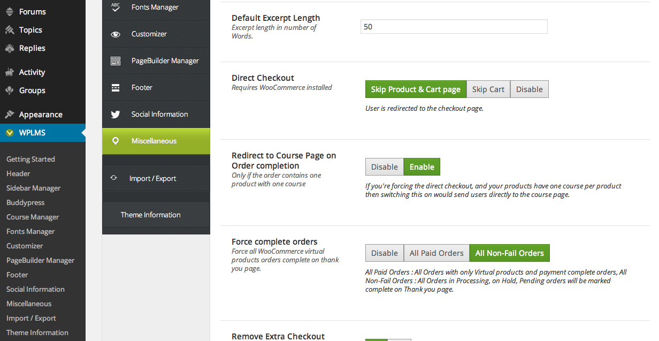Click the Appearance paintbrush icon
Screen dimensions: 659x341
(9, 115)
